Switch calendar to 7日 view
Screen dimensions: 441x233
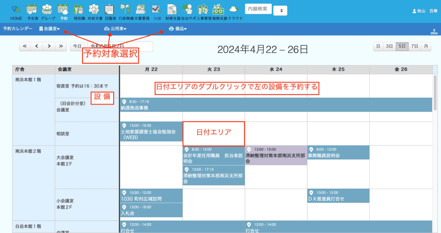pyautogui.click(x=414, y=46)
